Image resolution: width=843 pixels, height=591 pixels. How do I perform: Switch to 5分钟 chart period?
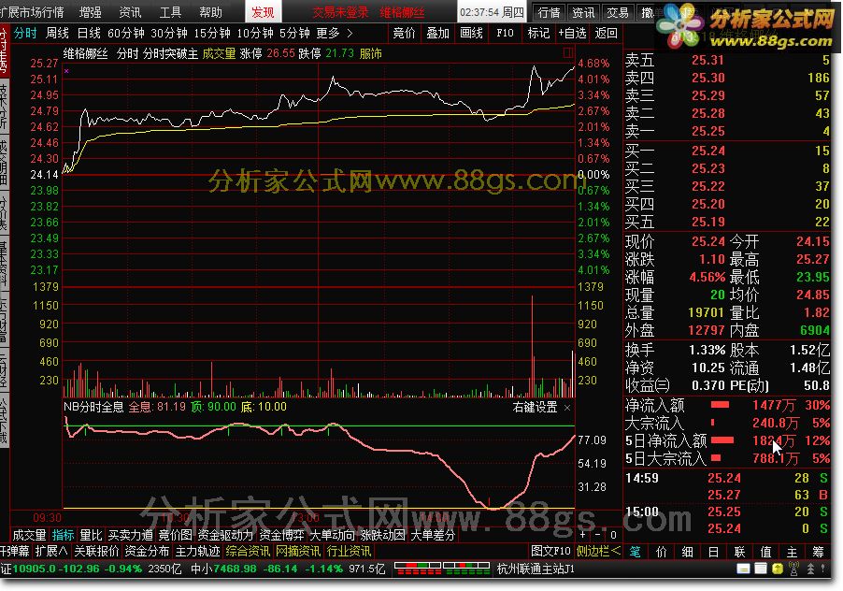[294, 34]
